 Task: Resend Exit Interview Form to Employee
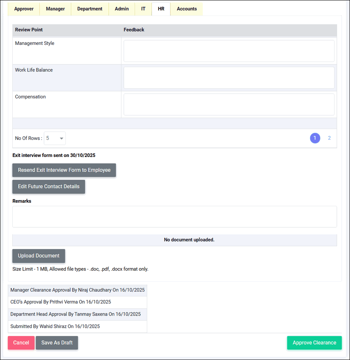pyautogui.click(x=64, y=170)
